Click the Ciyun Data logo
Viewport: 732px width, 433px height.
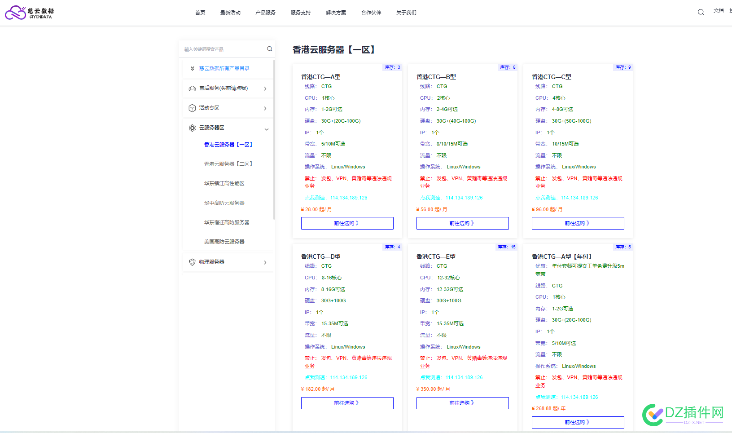coord(29,13)
